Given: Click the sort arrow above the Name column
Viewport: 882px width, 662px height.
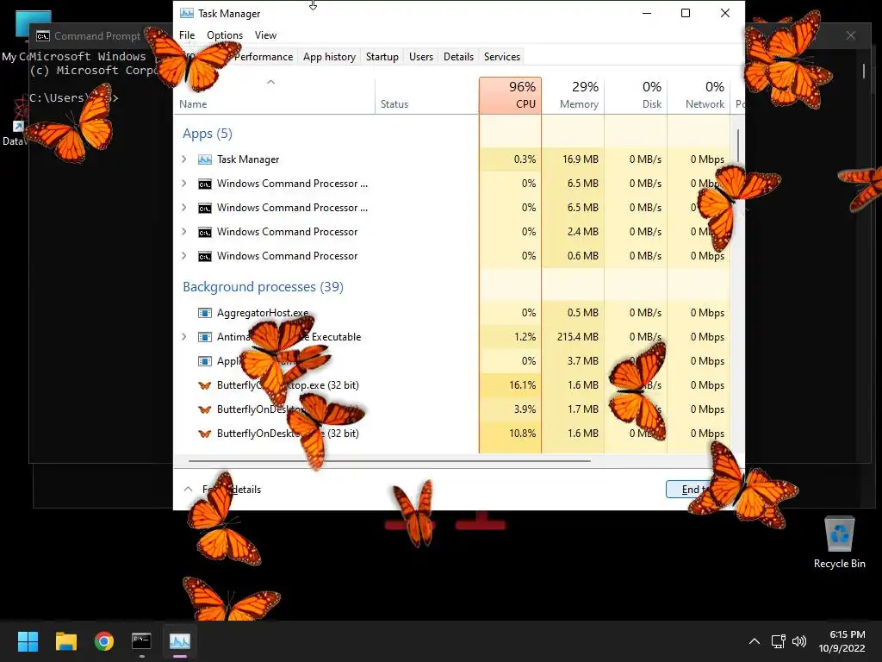Looking at the screenshot, I should click(270, 82).
